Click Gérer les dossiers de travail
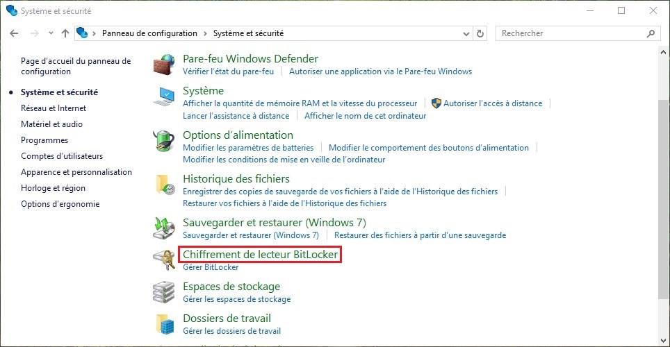This screenshot has width=670, height=347. click(x=232, y=331)
